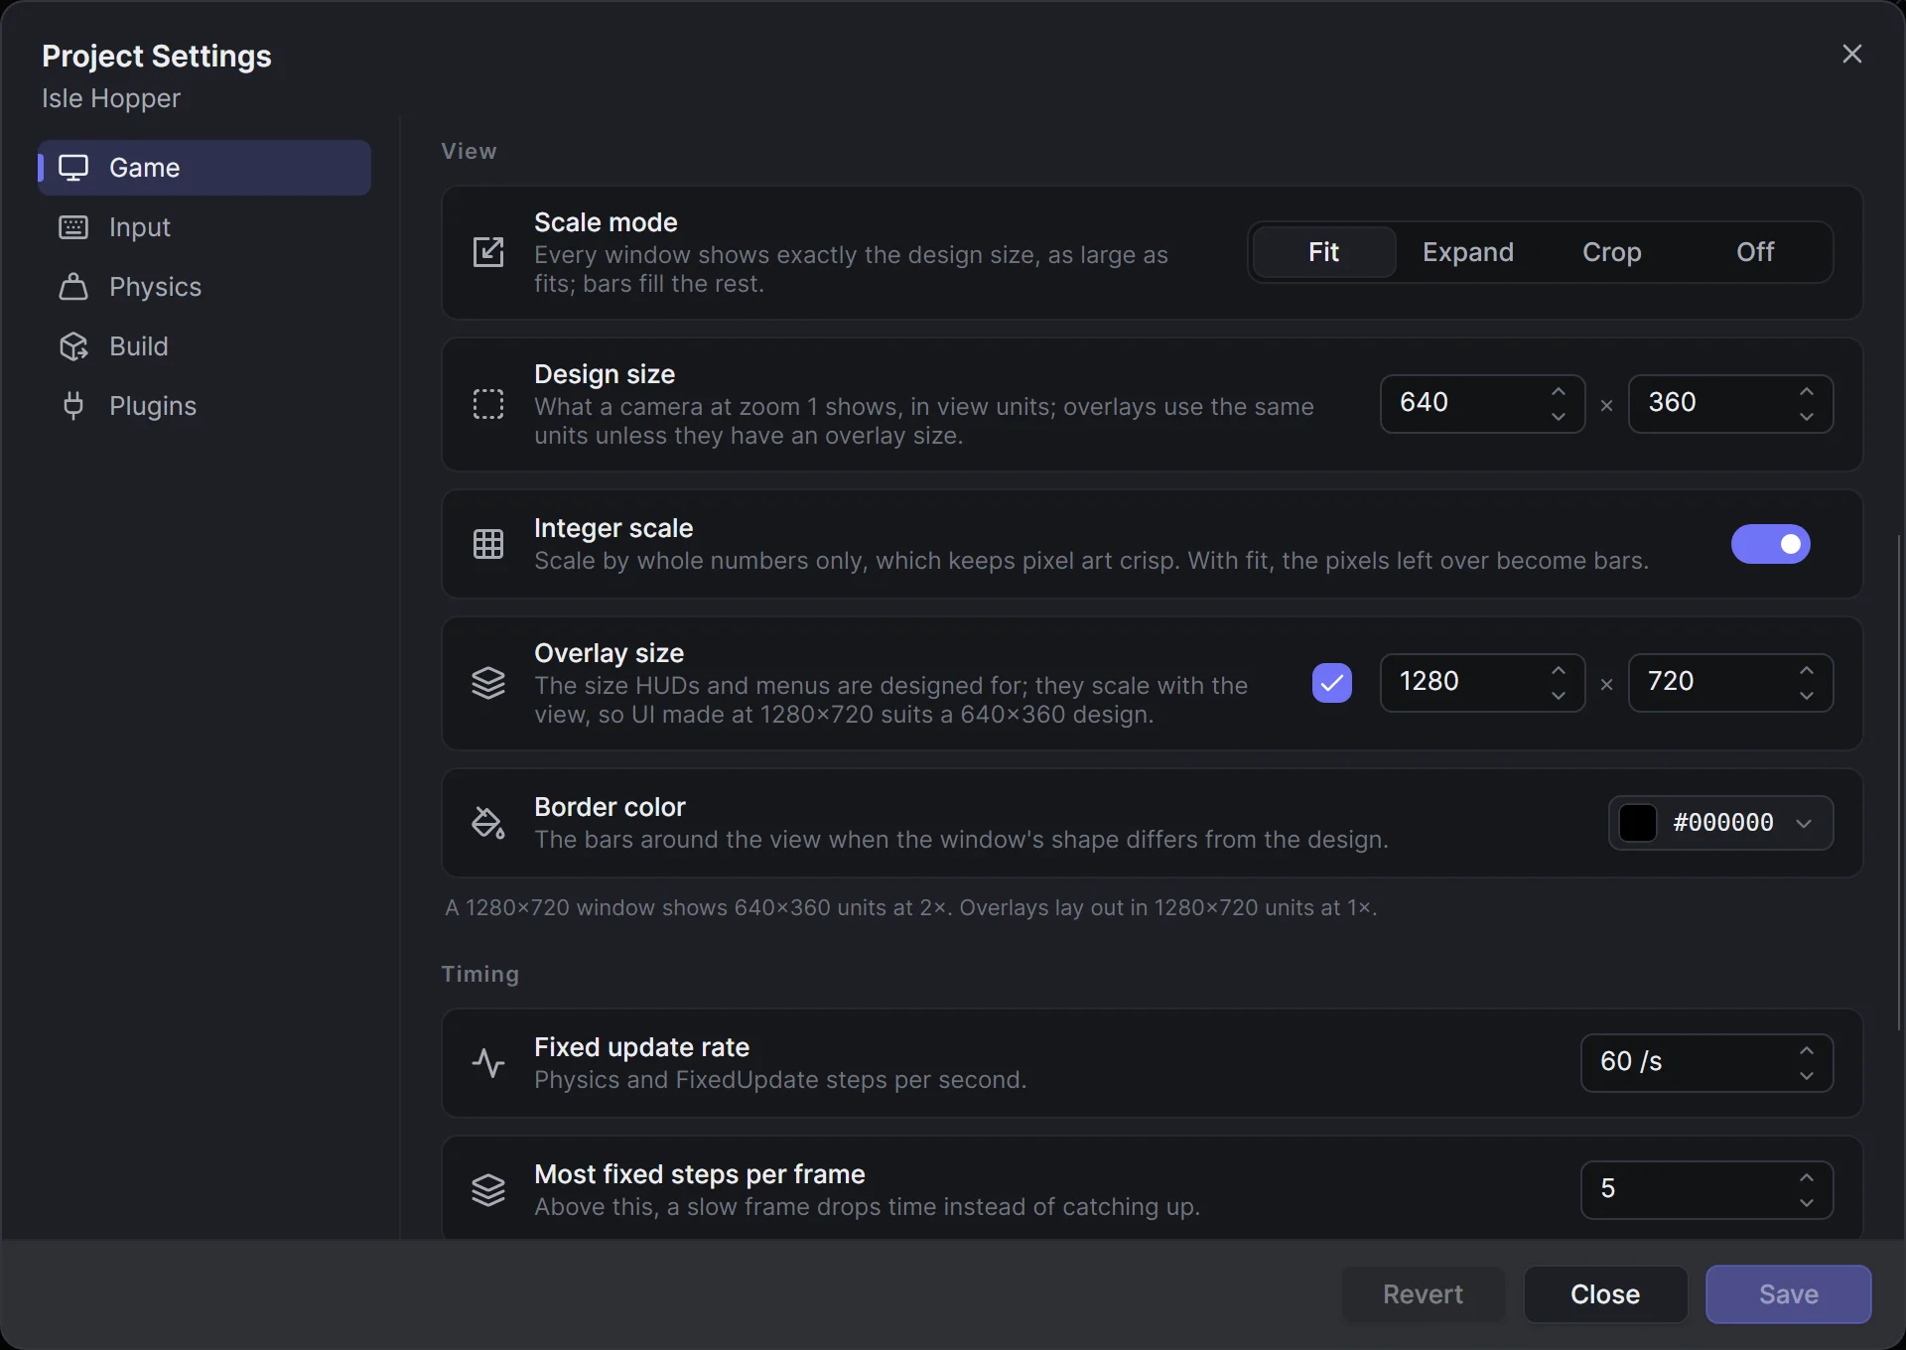Switch to the Input settings tab
The image size is (1906, 1350).
tap(204, 227)
